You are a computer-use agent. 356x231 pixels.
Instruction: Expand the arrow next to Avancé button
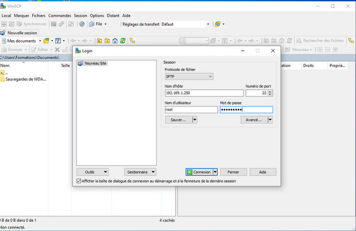tap(270, 120)
